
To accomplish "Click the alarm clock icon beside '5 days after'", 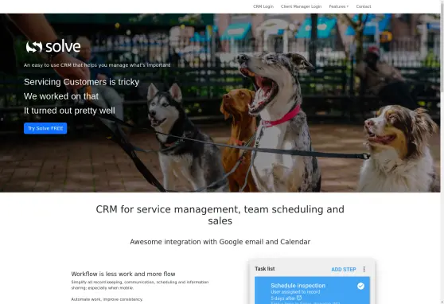I will 299,298.
